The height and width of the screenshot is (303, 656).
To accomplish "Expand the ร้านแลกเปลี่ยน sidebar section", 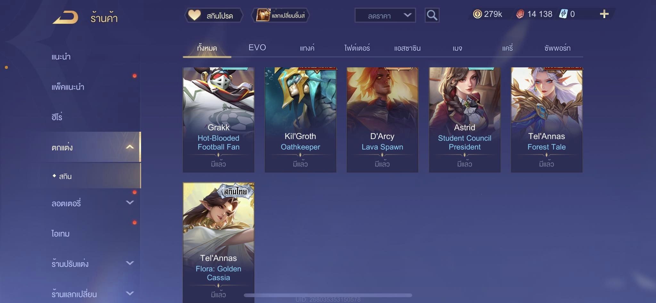I will (x=130, y=293).
